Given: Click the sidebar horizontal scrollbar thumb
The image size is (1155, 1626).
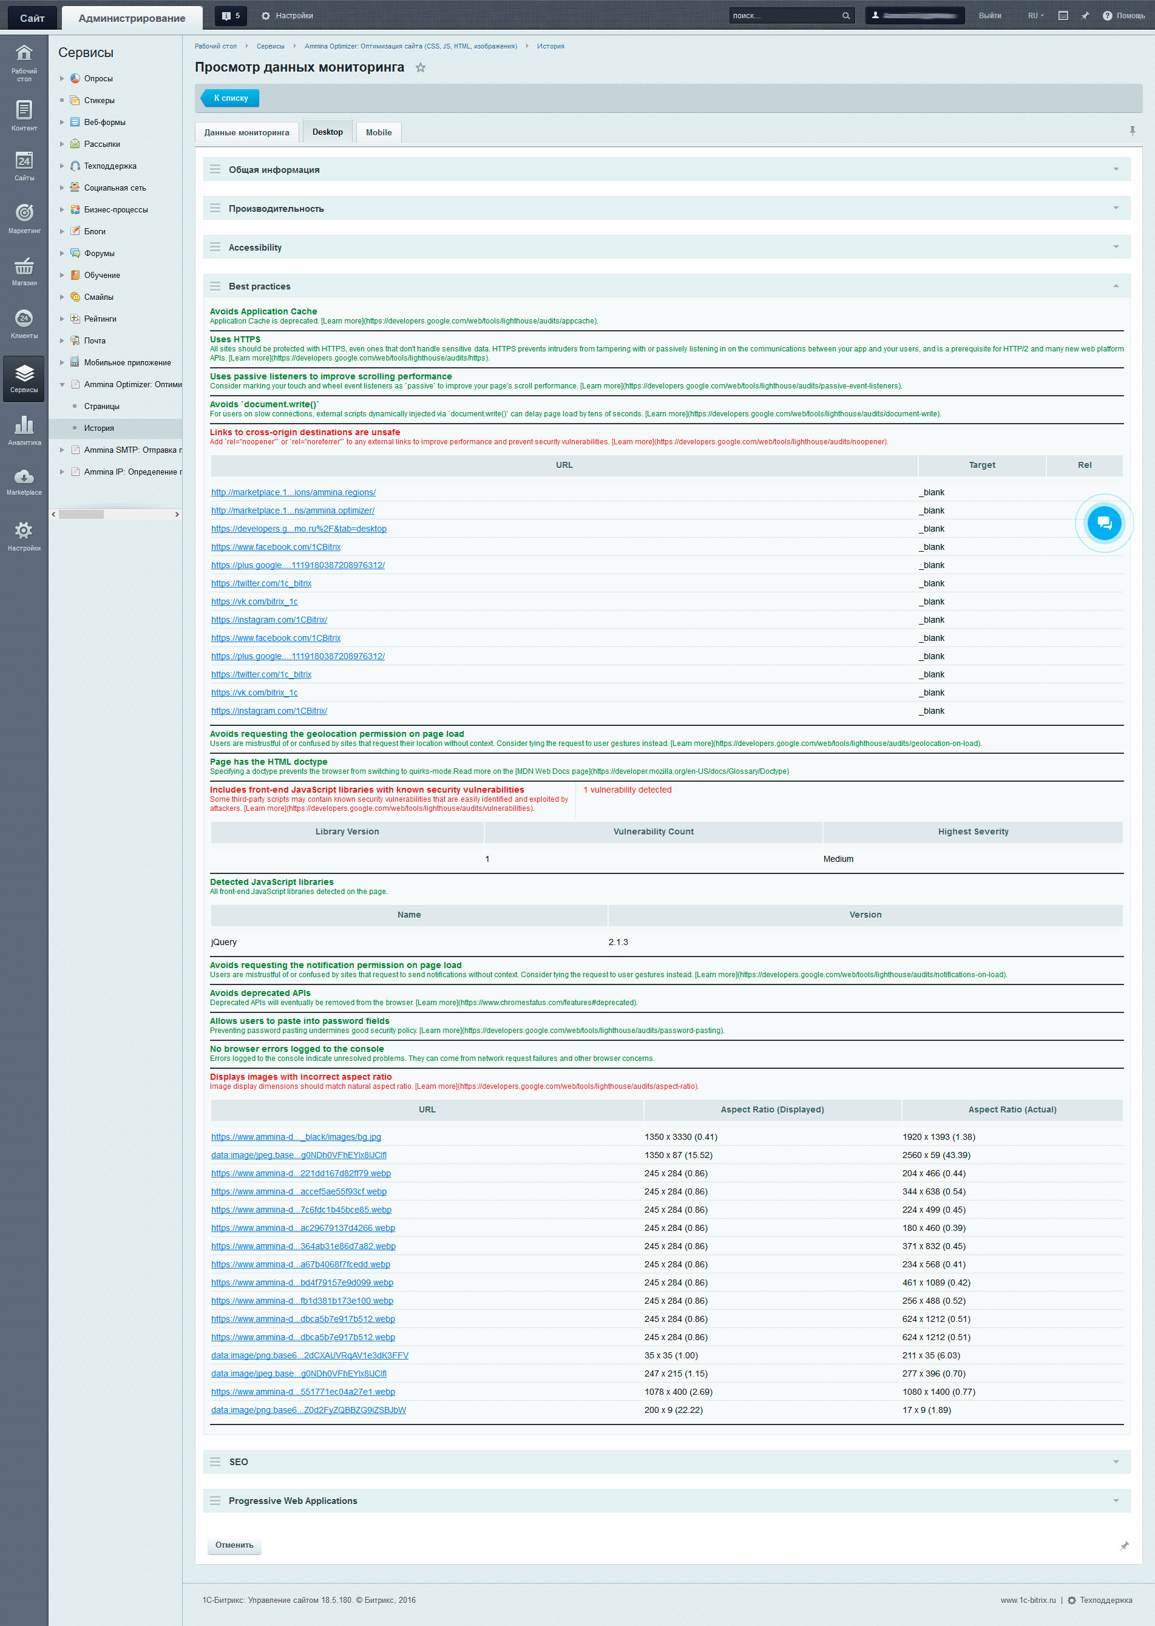Looking at the screenshot, I should (x=81, y=514).
